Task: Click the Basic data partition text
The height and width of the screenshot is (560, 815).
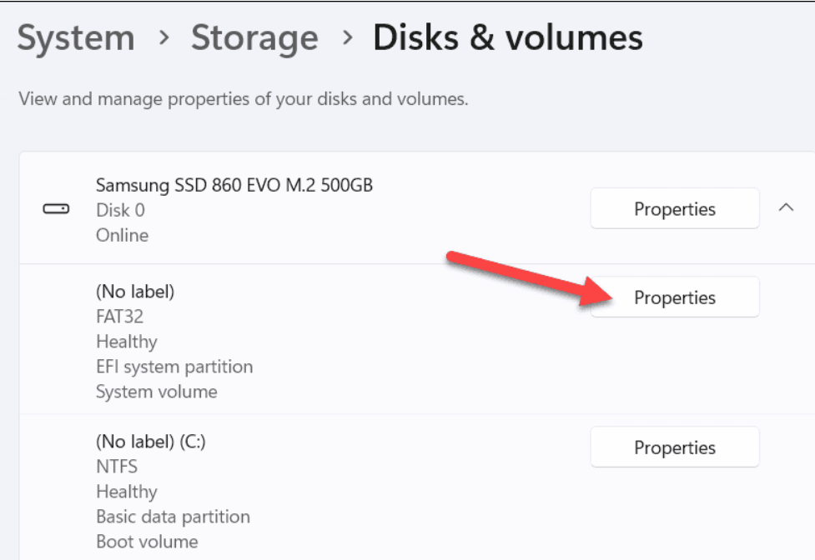Action: (174, 517)
